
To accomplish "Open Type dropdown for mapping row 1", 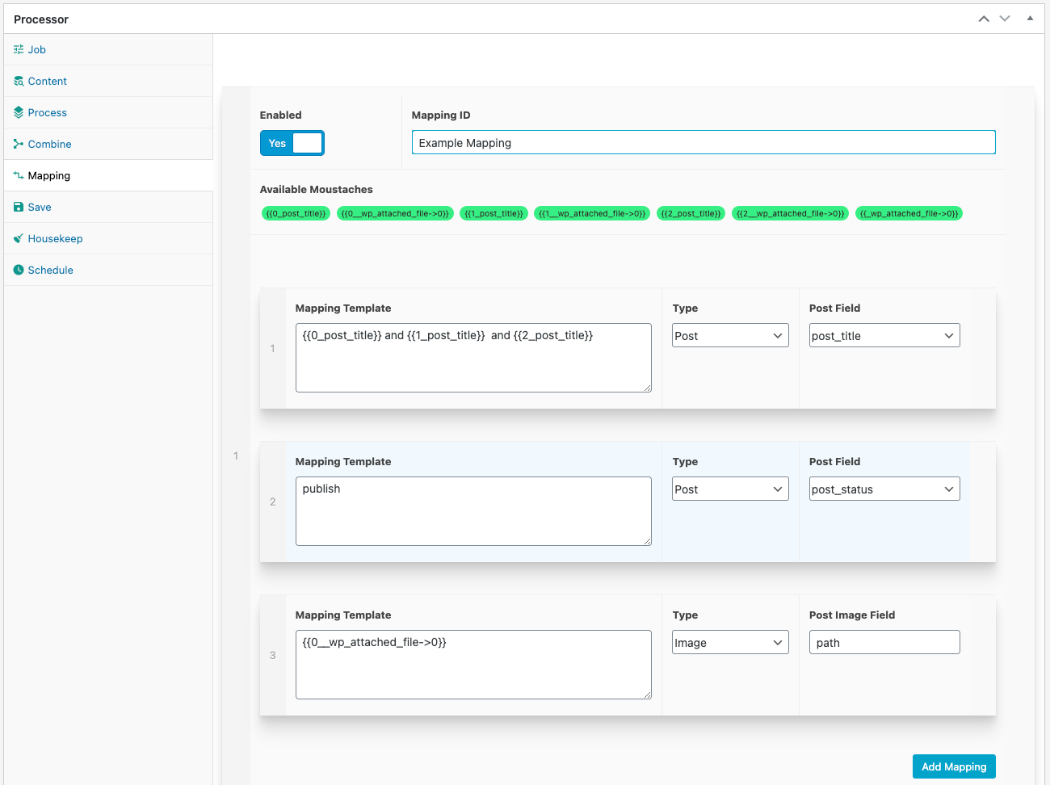I will pyautogui.click(x=730, y=335).
